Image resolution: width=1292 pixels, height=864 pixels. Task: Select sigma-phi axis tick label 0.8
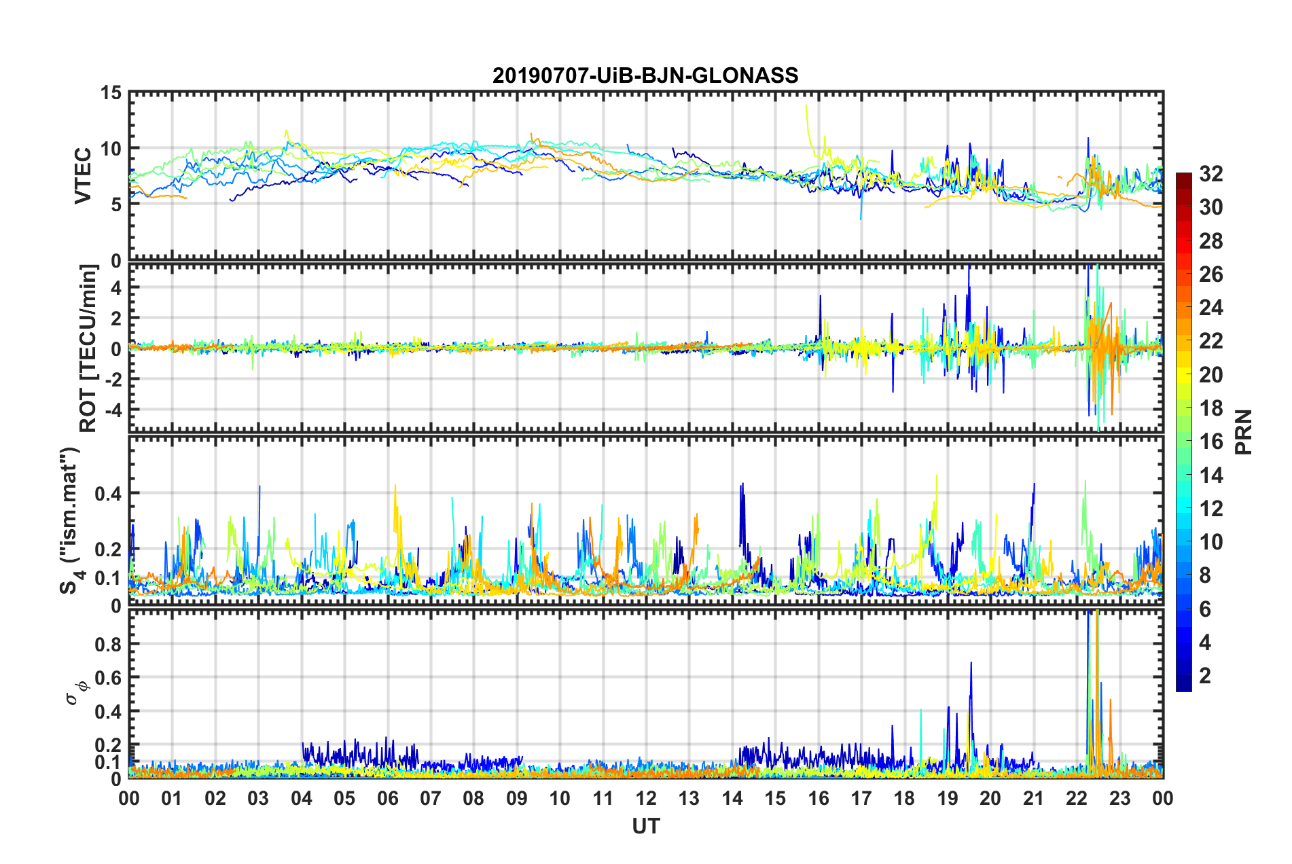(107, 644)
